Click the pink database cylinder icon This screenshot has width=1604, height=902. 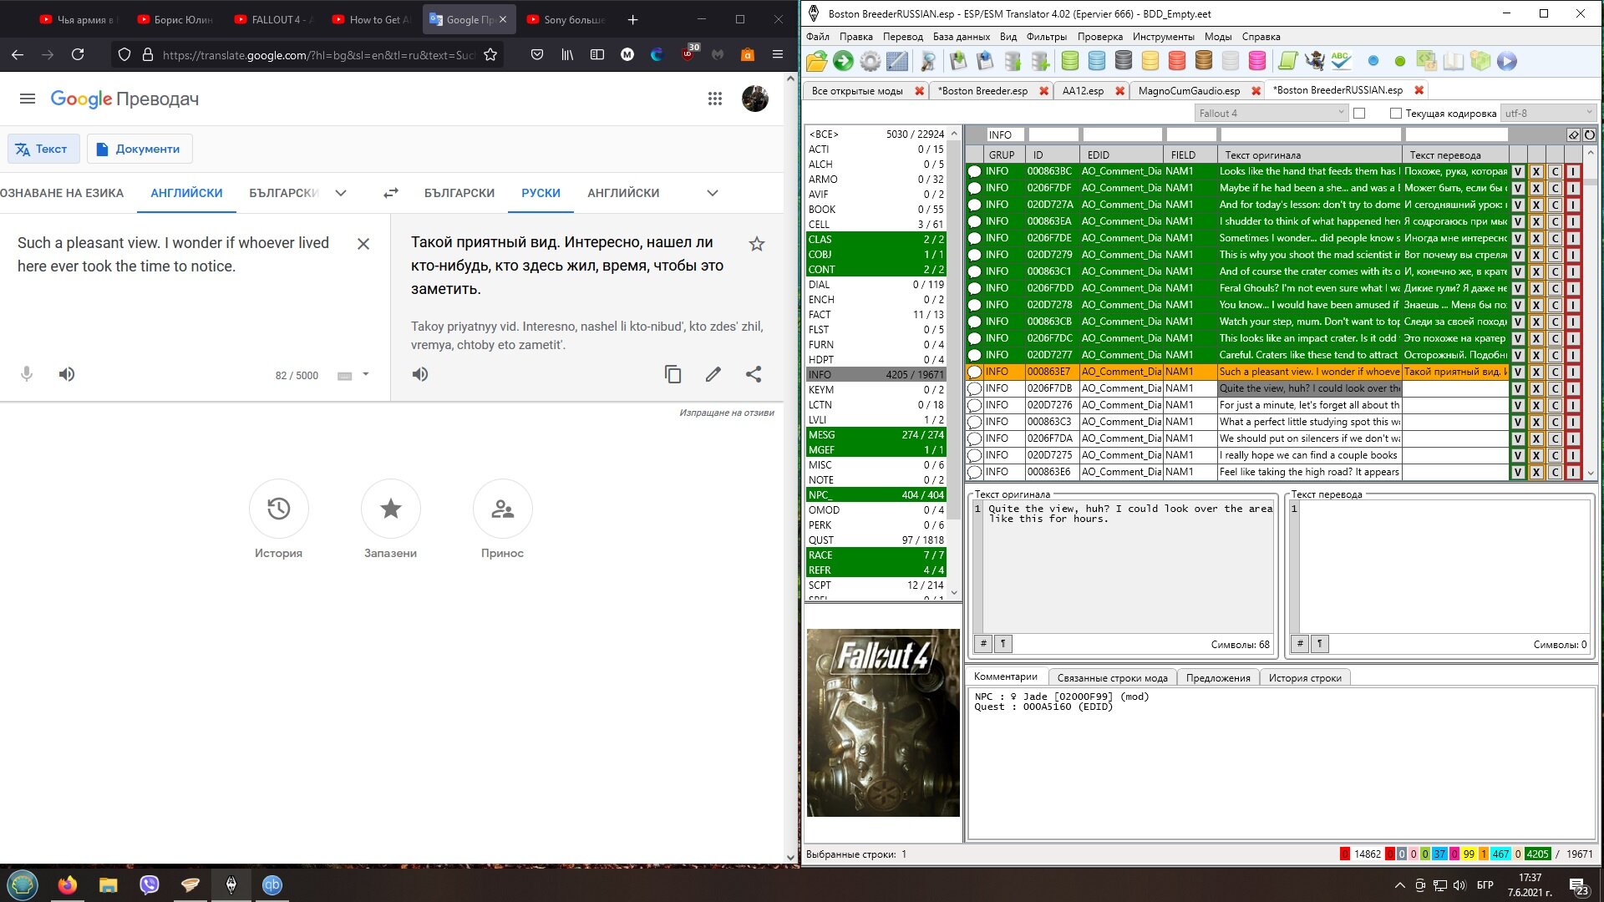(1256, 61)
